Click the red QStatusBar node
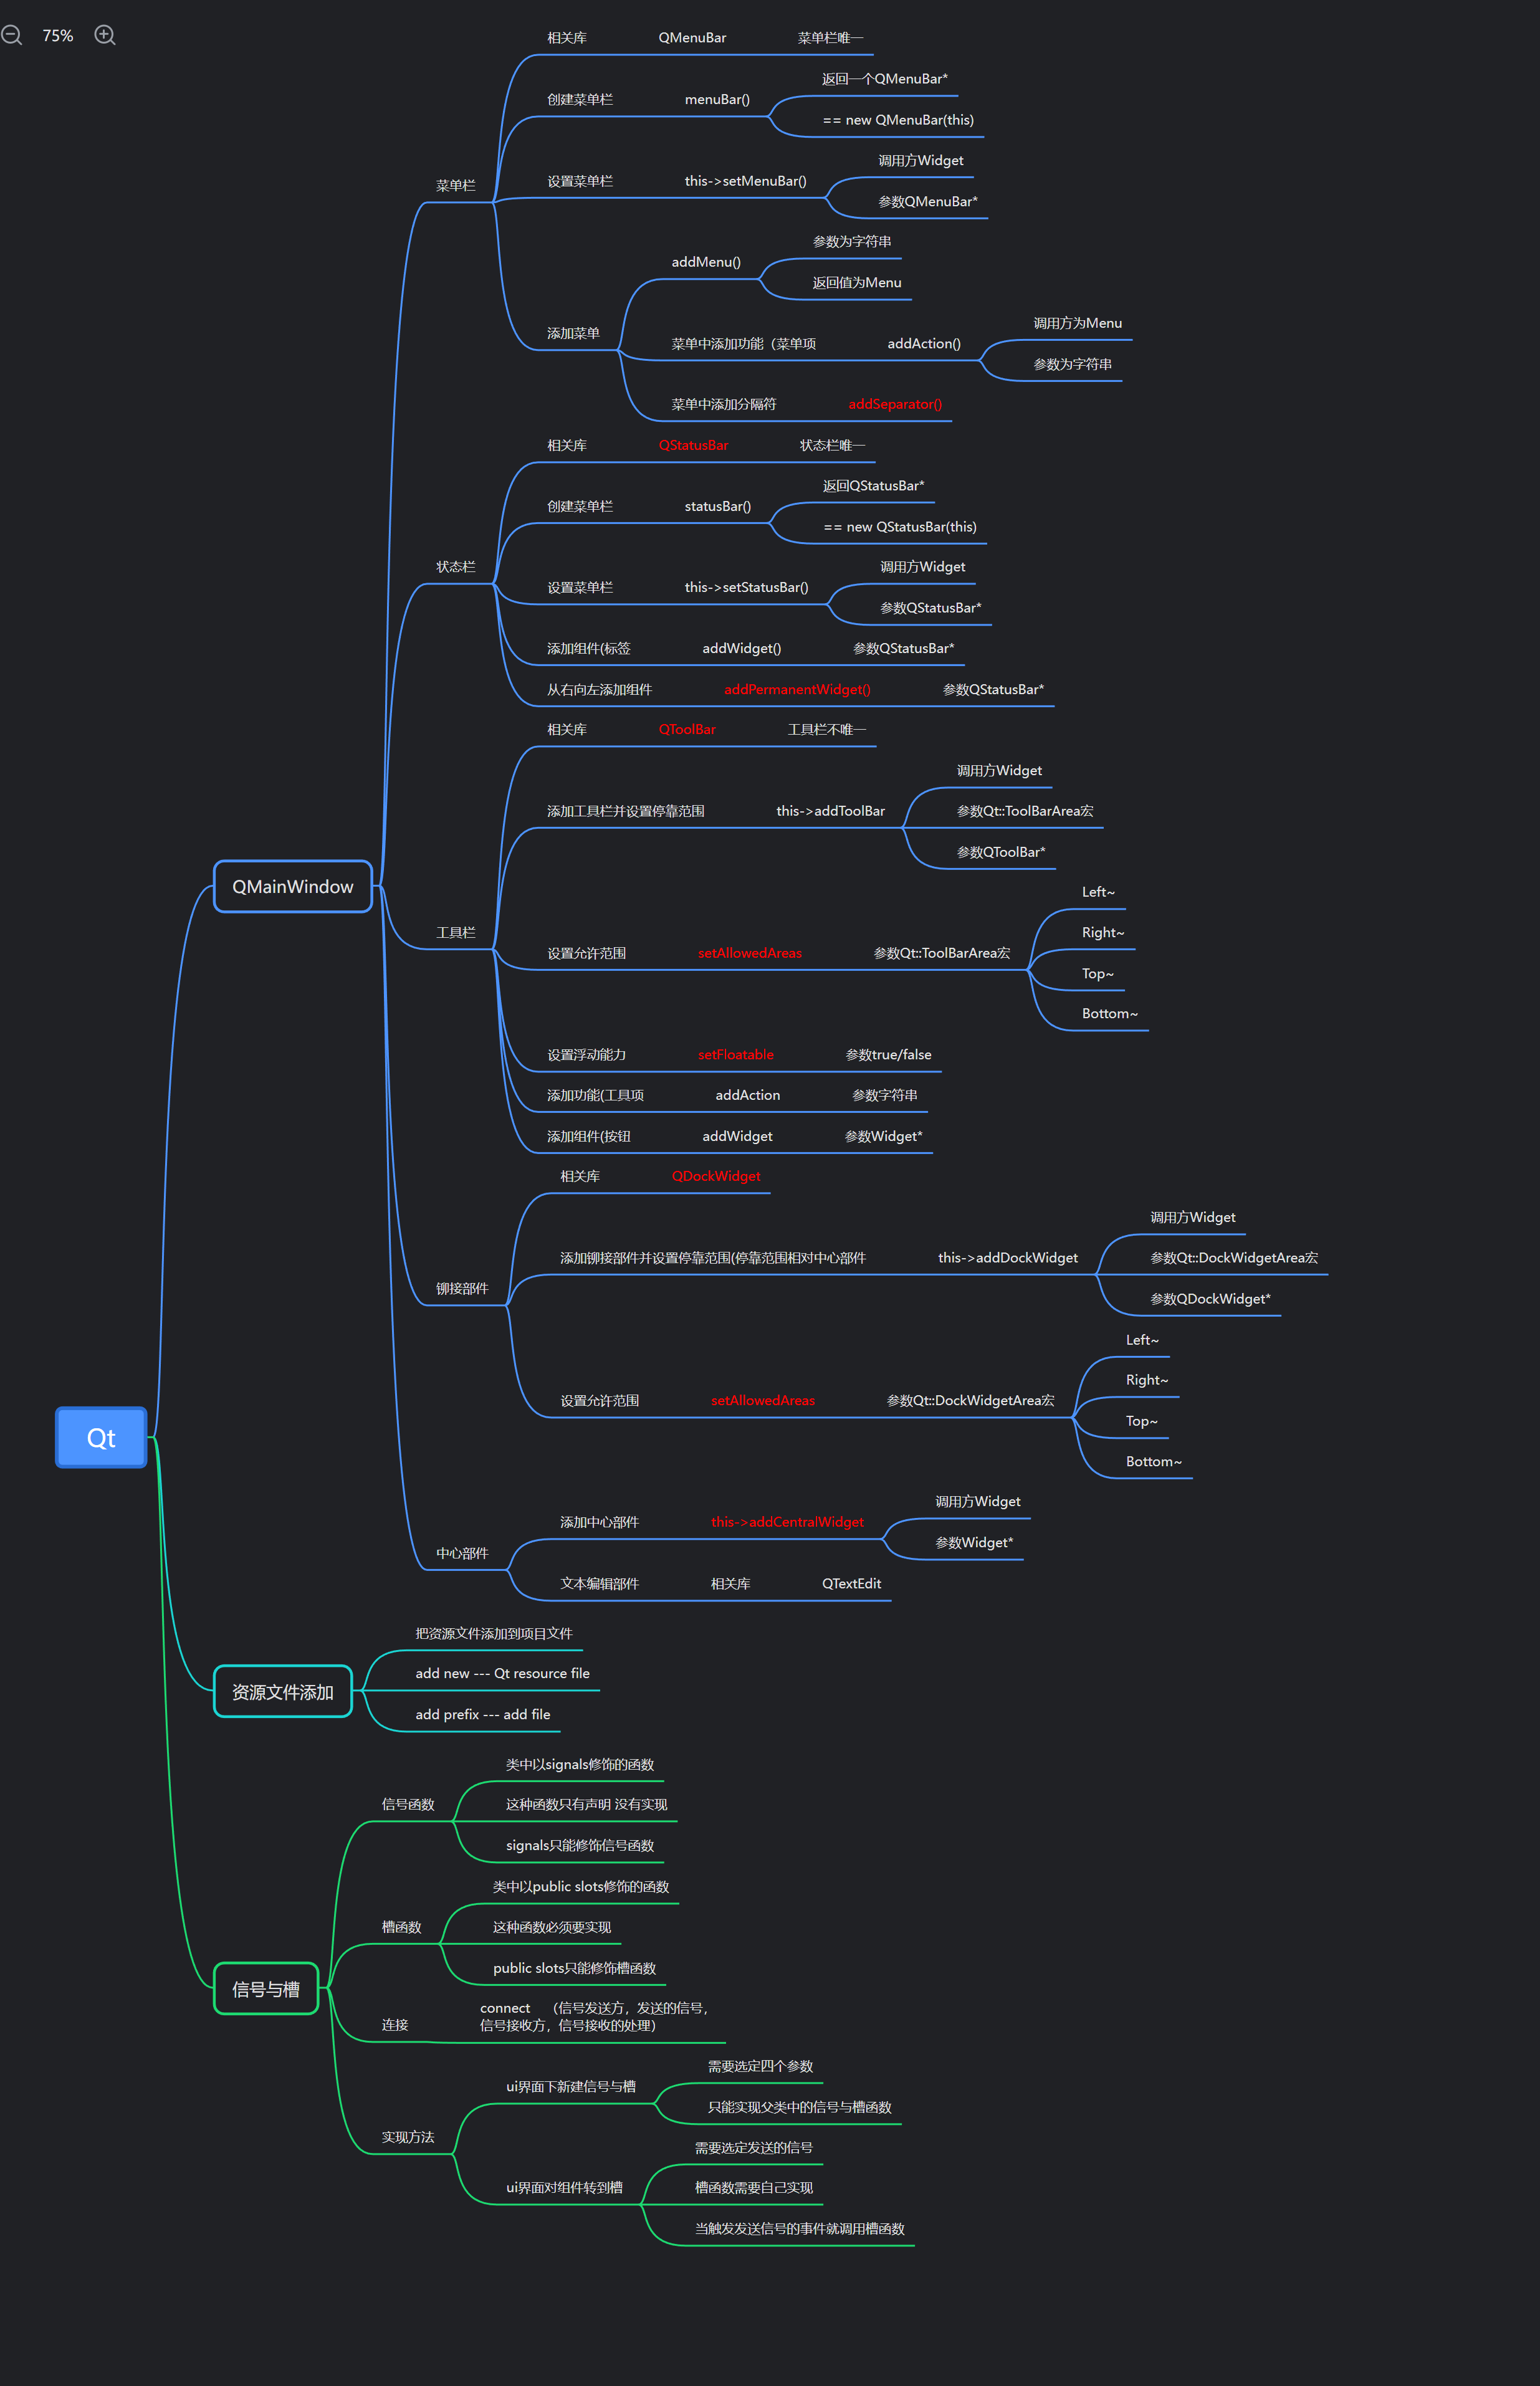Viewport: 1540px width, 2386px height. [693, 445]
